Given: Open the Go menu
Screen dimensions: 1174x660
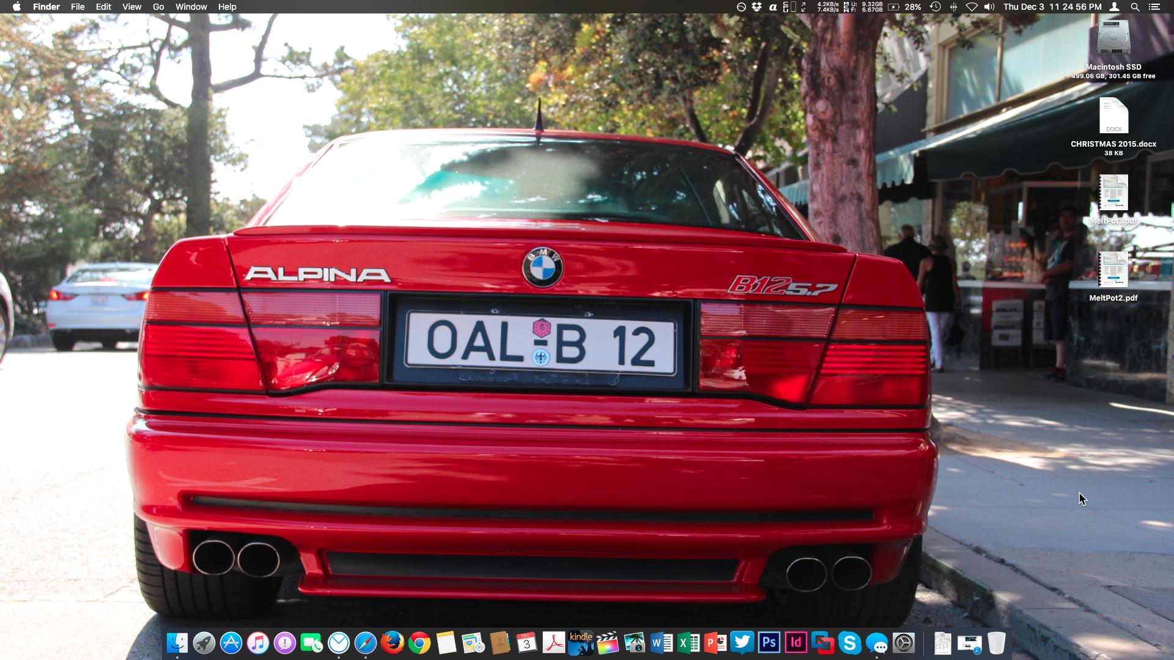Looking at the screenshot, I should (158, 7).
